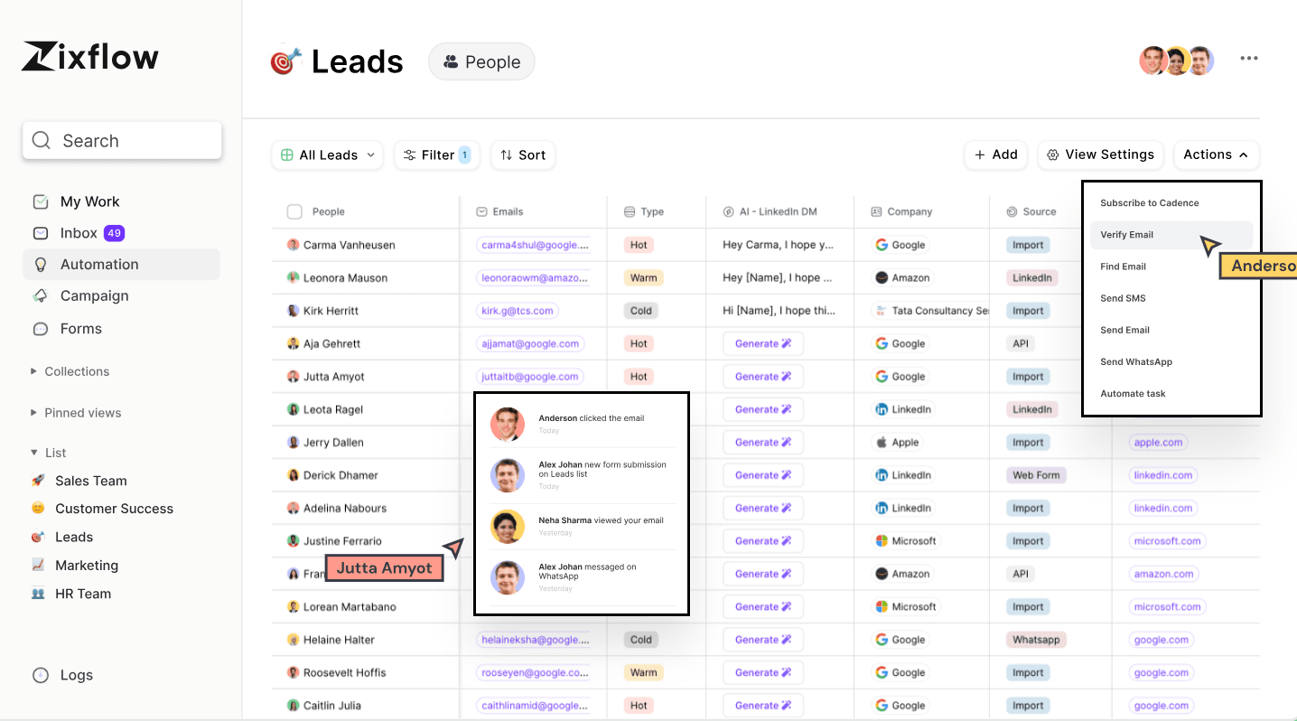Open the three-dot menu near the avatars
1297x721 pixels.
[x=1249, y=58]
